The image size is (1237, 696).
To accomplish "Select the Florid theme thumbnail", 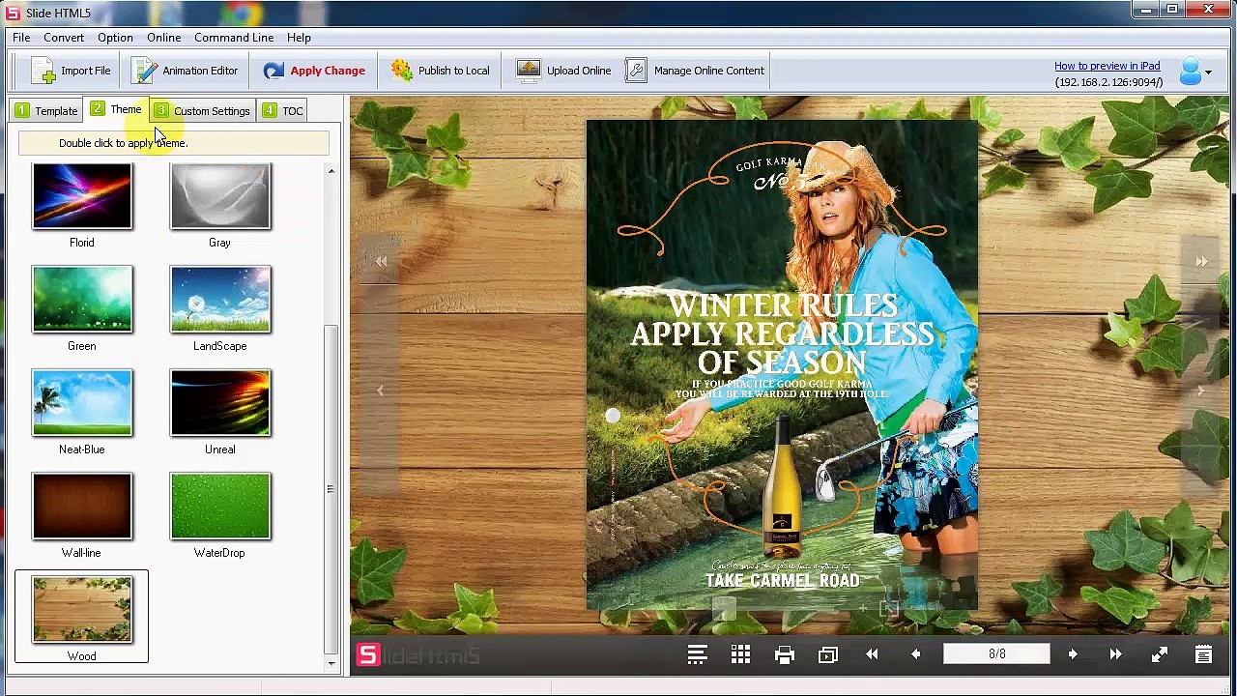I will pos(82,196).
